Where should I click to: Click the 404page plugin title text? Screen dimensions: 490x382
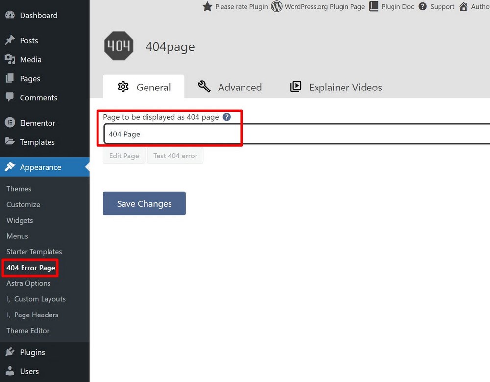170,47
